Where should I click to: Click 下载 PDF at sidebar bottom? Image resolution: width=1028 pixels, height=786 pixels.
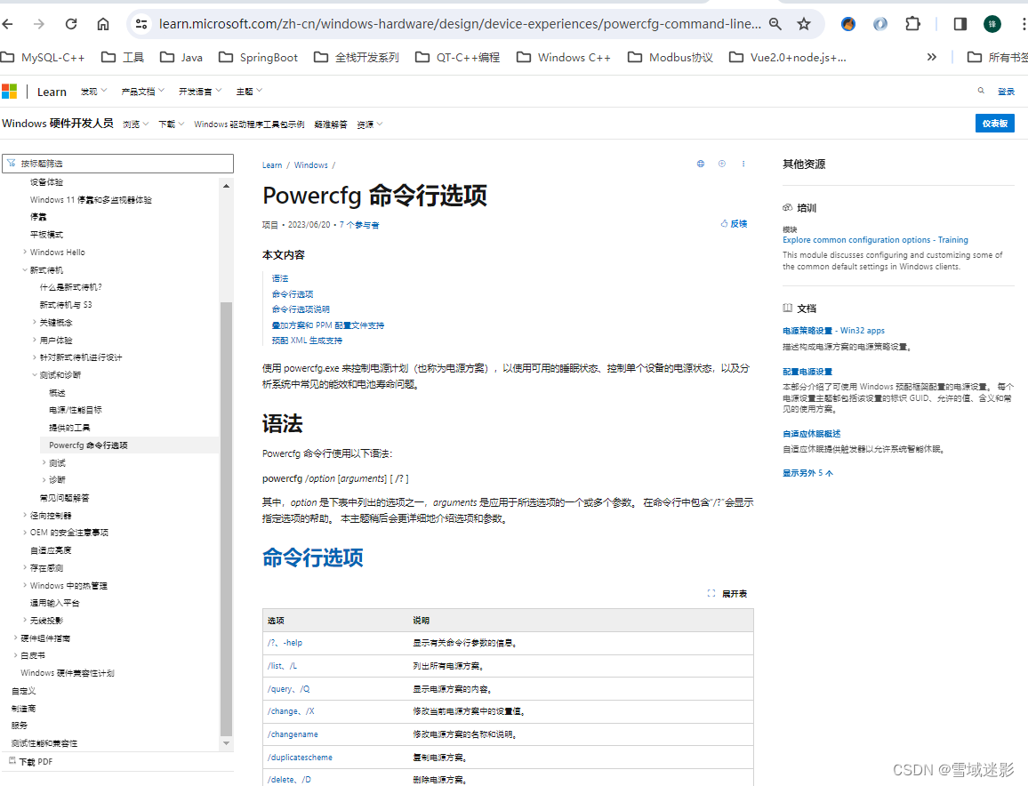(x=31, y=762)
